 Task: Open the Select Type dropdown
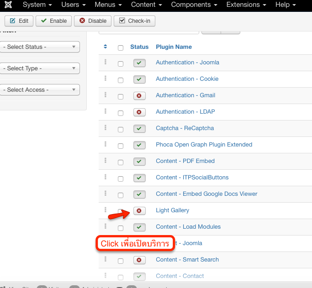pyautogui.click(x=39, y=68)
